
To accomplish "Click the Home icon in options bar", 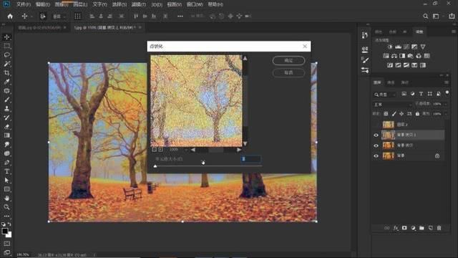I will (x=10, y=16).
